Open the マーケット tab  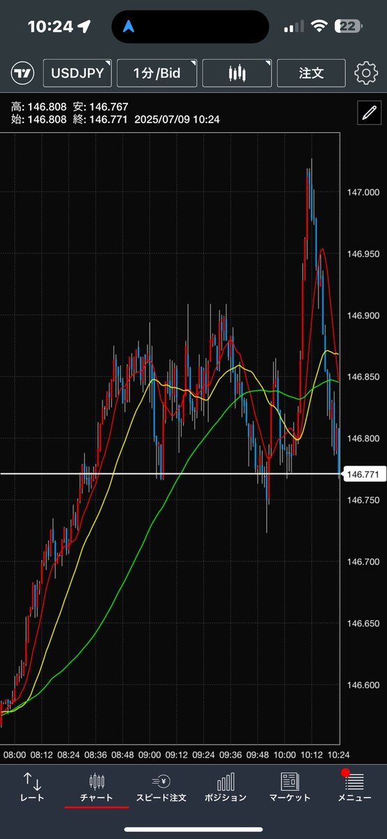click(x=290, y=787)
